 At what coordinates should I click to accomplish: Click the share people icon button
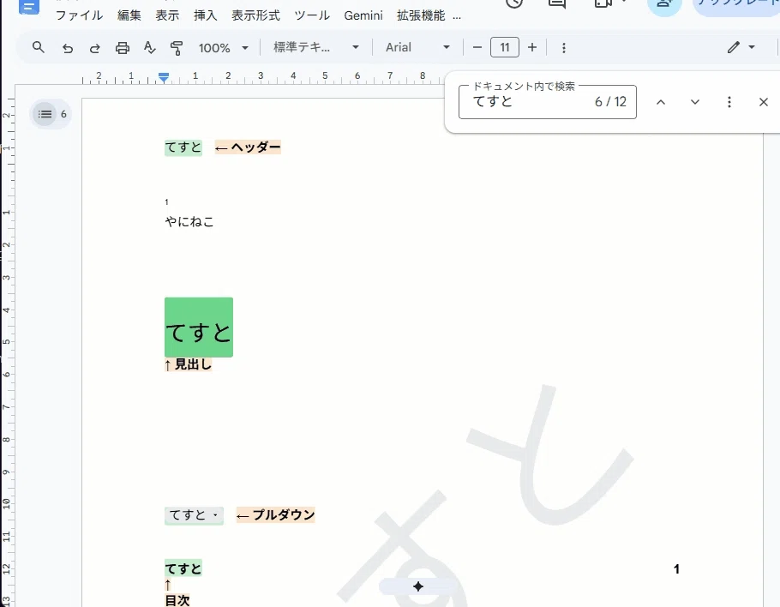(x=664, y=6)
